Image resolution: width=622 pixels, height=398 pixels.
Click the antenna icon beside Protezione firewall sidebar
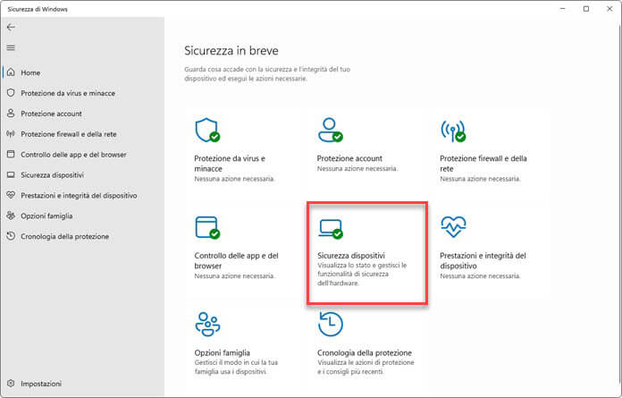pos(11,134)
